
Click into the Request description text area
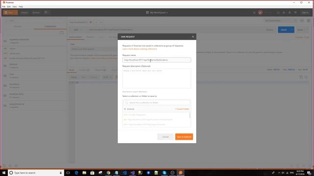coord(157,78)
